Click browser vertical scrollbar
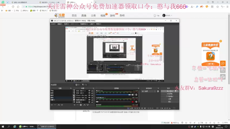230x129 pixels. (x=229, y=49)
